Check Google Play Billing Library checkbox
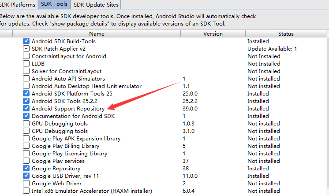This screenshot has height=195, width=329. 26,146
